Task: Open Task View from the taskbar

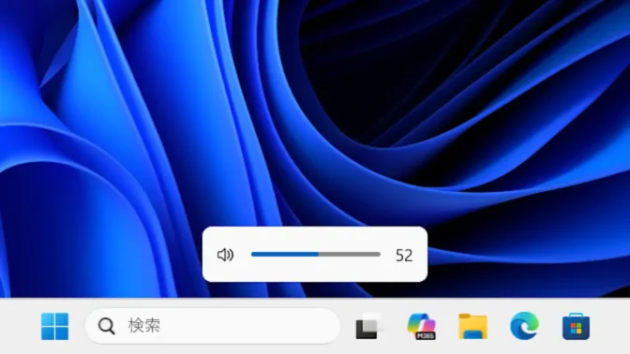Action: (x=368, y=326)
